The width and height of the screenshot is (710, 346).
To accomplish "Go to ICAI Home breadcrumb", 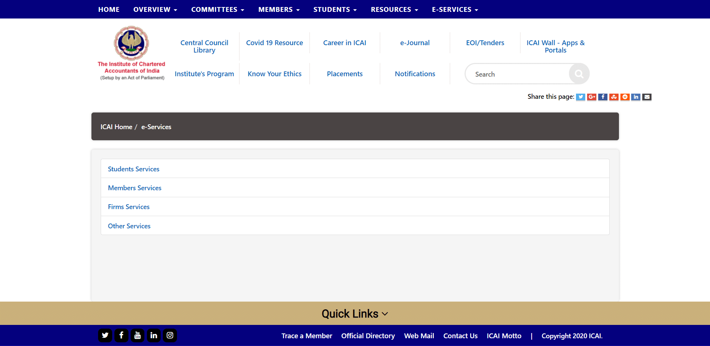I will pyautogui.click(x=116, y=127).
